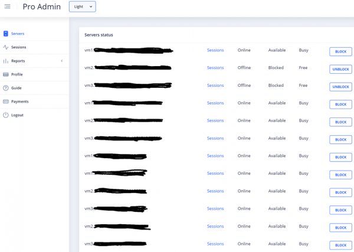
Task: Click the hamburger menu icon
Action: tap(8, 6)
